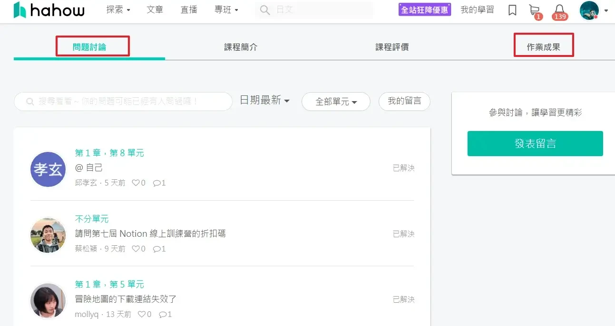The height and width of the screenshot is (326, 615).
Task: Click comment icon on 蔡松穎's post
Action: click(156, 249)
